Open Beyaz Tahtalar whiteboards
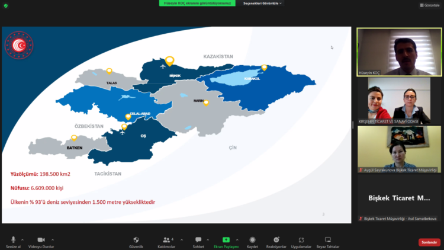The image size is (444, 250). coord(328,243)
